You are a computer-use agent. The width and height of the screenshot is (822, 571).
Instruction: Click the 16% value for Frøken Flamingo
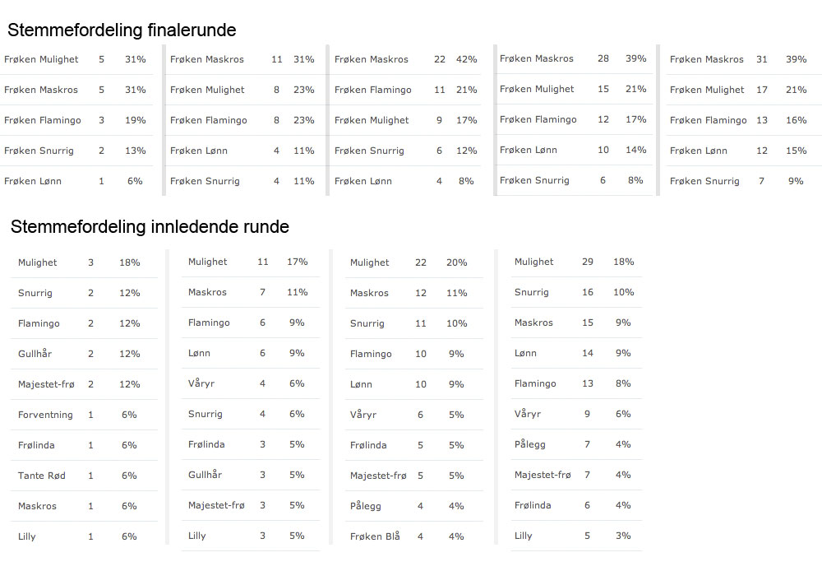coord(796,120)
